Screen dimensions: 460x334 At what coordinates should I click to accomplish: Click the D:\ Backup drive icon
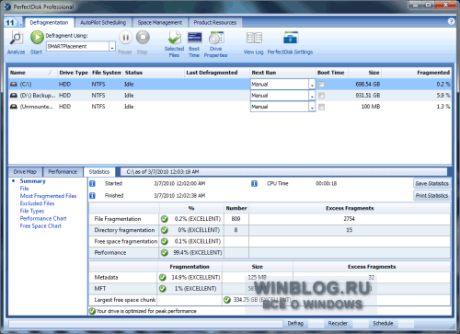pos(14,96)
